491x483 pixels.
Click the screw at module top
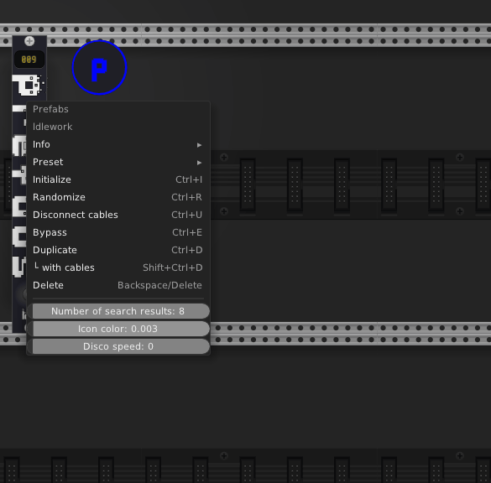29,41
